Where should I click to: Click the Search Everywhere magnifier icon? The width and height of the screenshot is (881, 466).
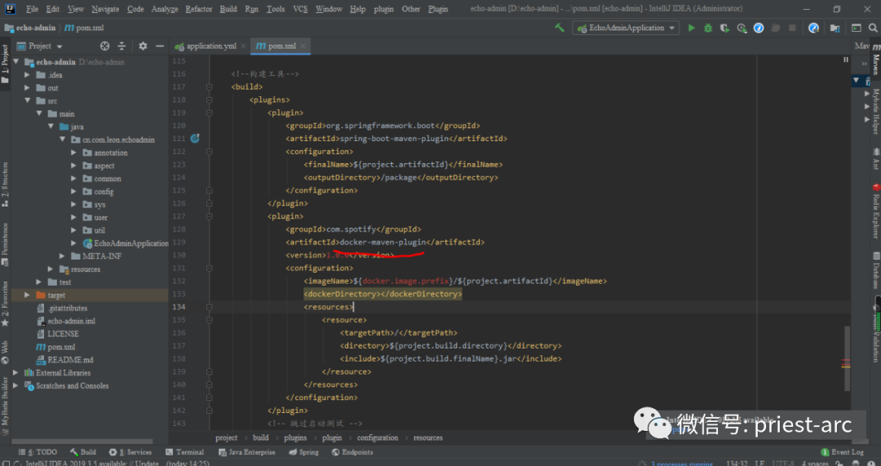[x=873, y=28]
